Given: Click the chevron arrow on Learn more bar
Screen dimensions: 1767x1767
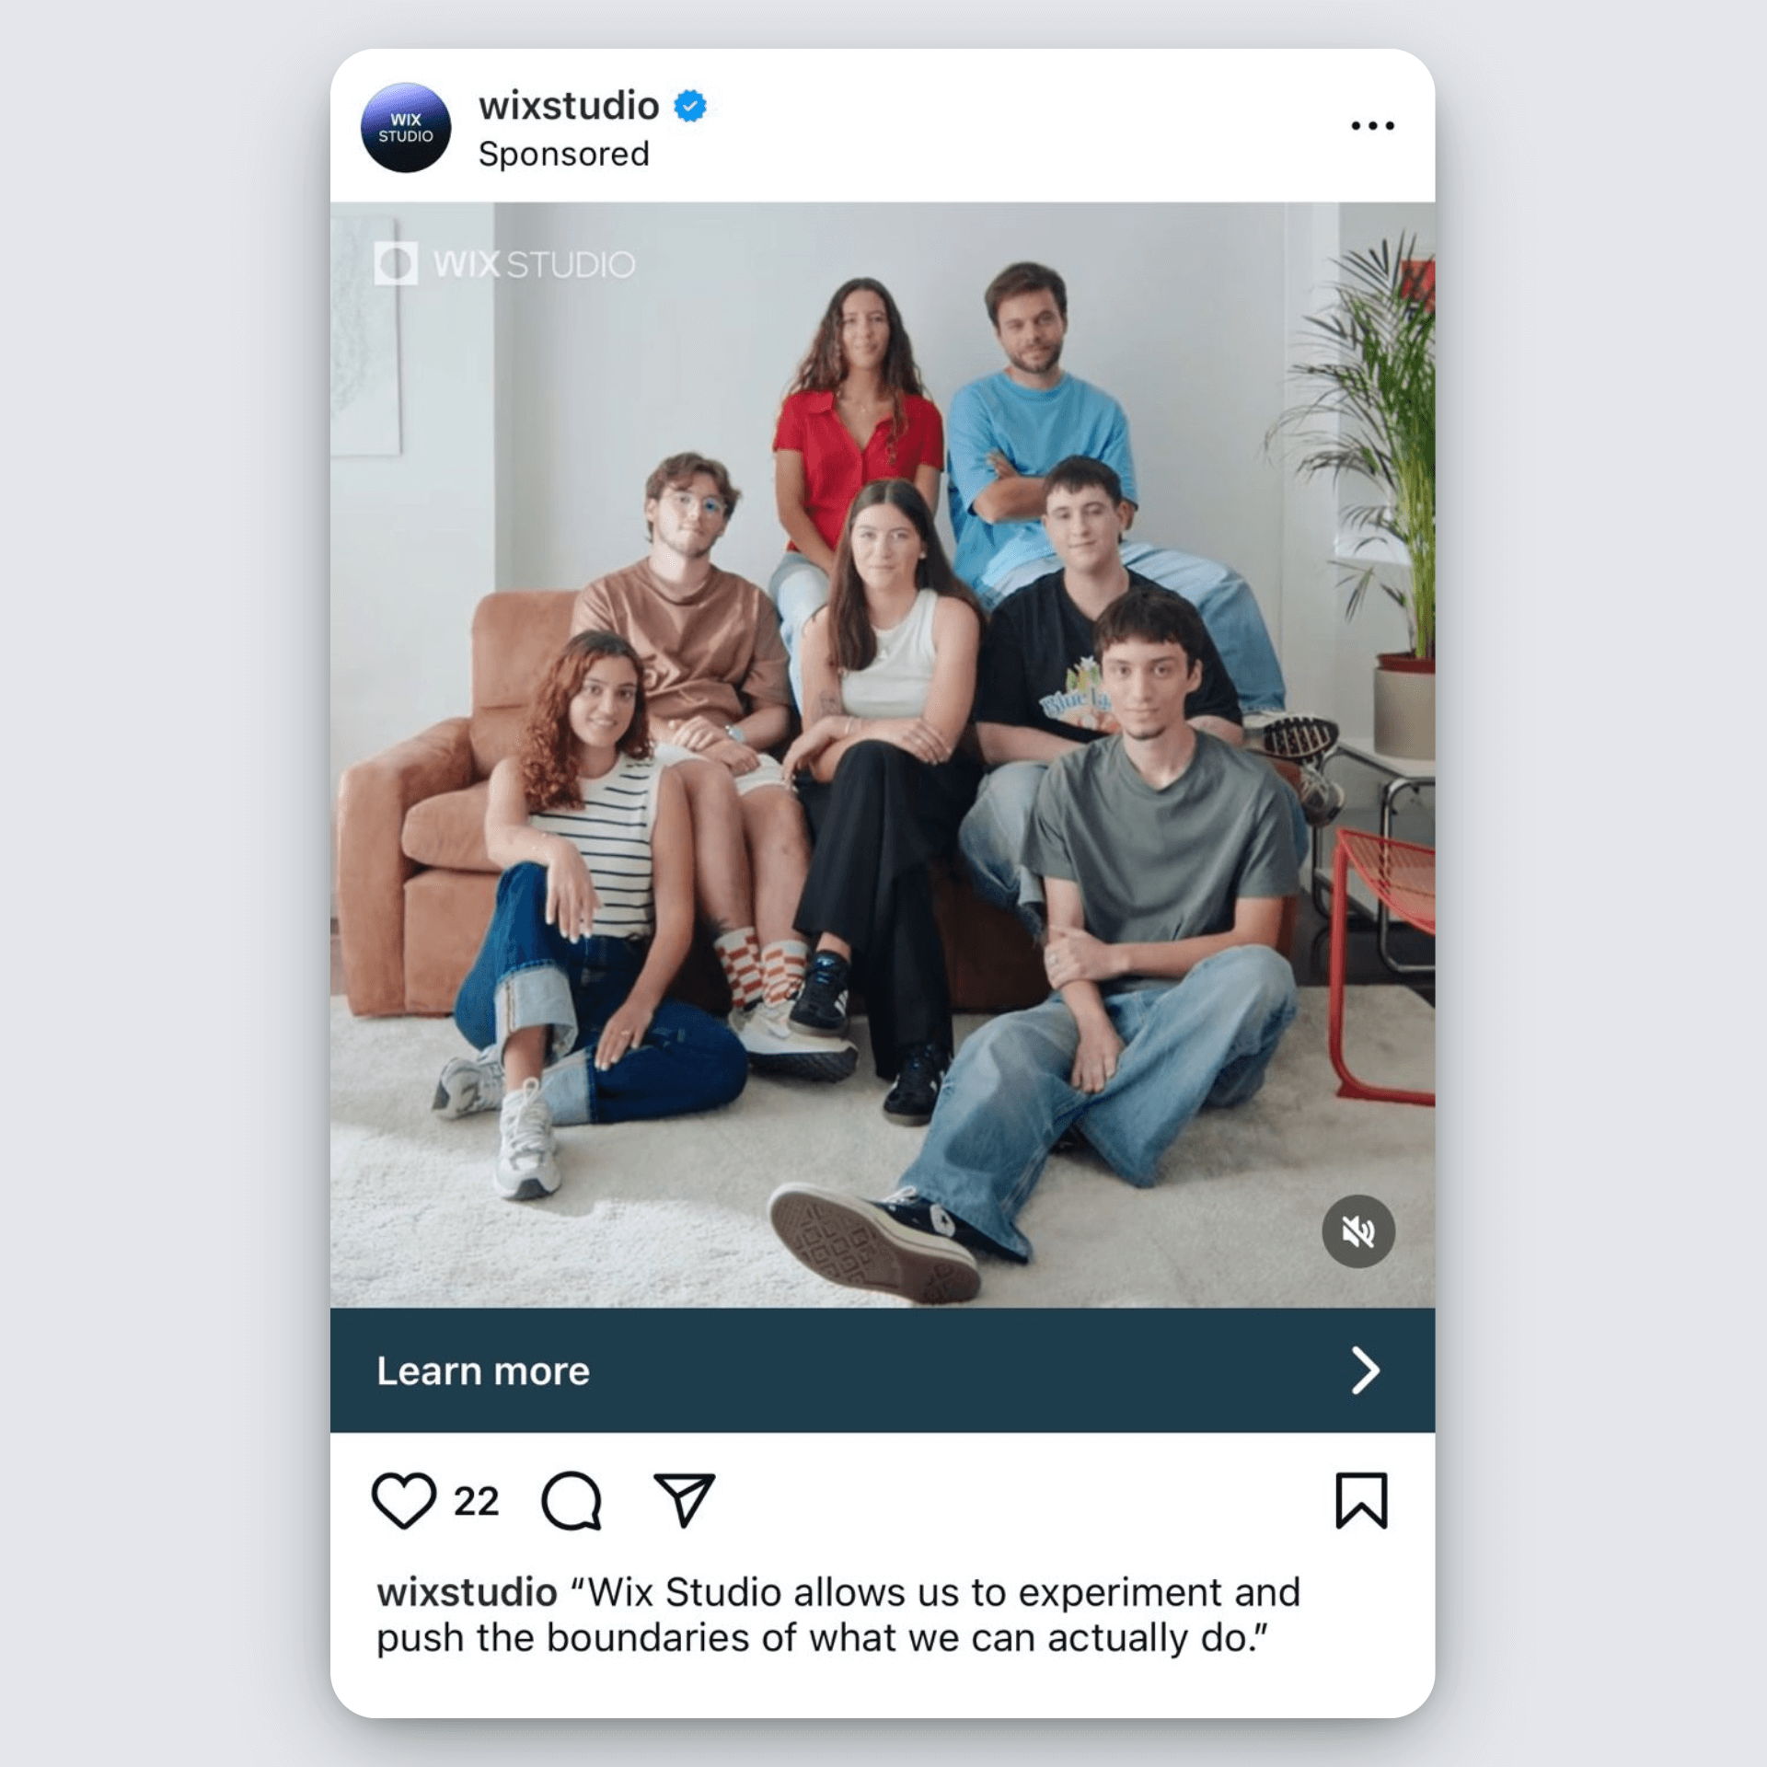Looking at the screenshot, I should click(1366, 1371).
